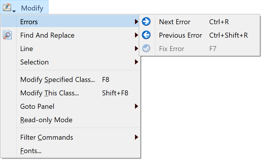This screenshot has height=161, width=263.
Task: Click the Find And Replace magnifier icon
Action: (7, 35)
